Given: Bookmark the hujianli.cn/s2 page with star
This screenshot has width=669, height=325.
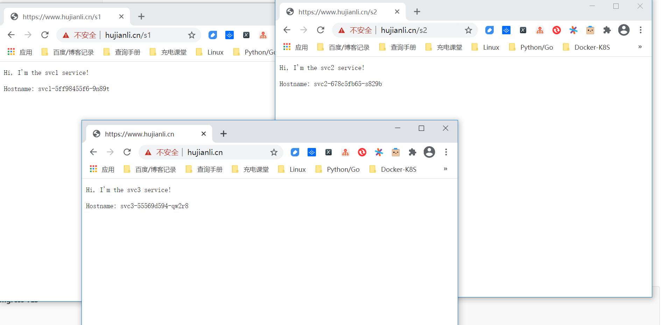Looking at the screenshot, I should (x=469, y=30).
